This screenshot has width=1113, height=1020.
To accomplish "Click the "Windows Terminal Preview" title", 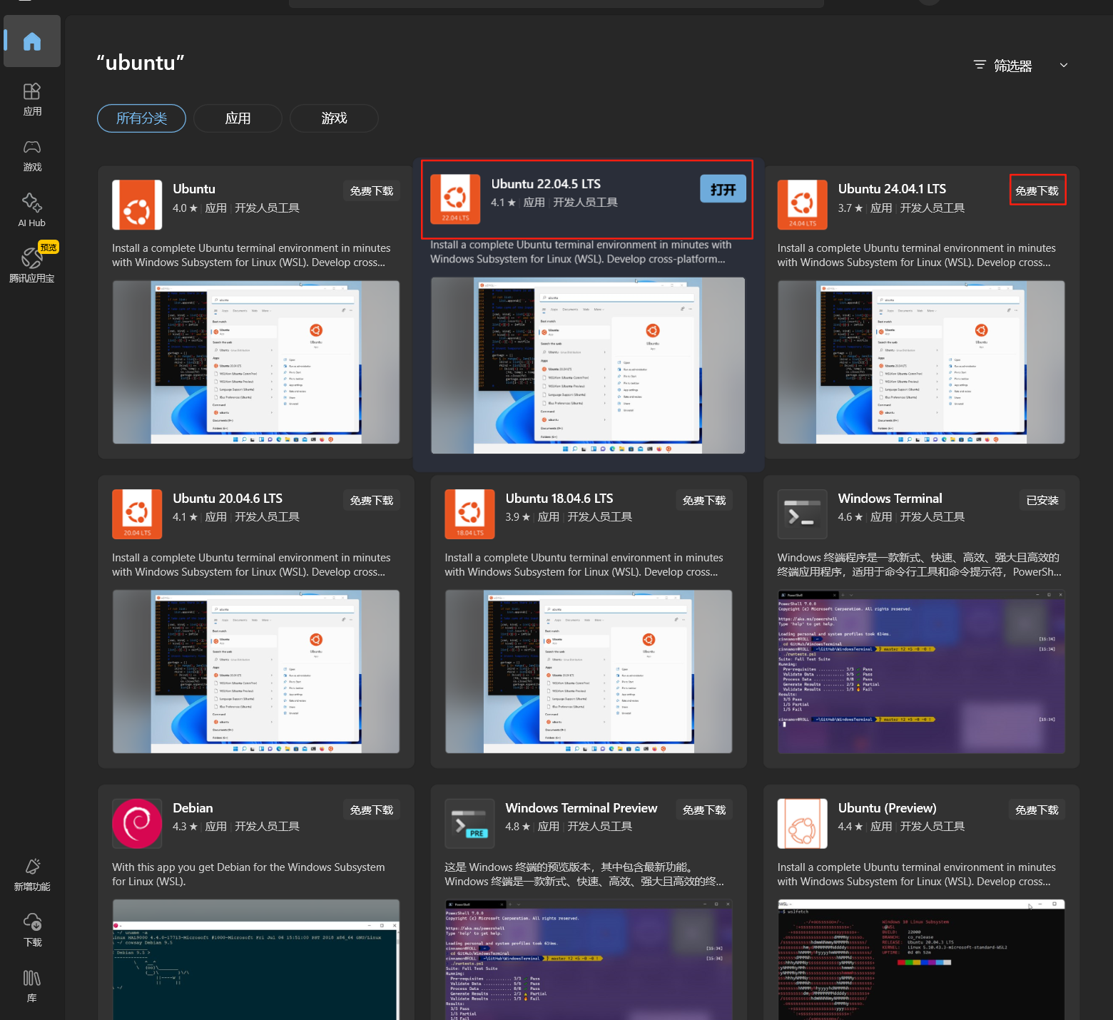I will click(x=581, y=808).
